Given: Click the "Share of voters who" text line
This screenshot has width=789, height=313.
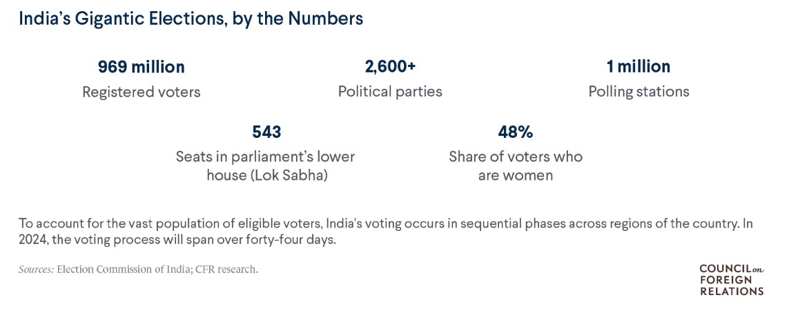Looking at the screenshot, I should (x=516, y=156).
